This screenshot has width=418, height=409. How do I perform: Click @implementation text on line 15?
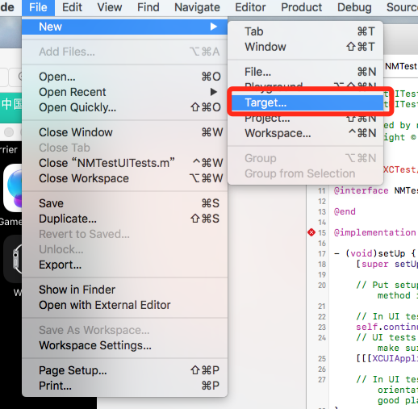374,232
